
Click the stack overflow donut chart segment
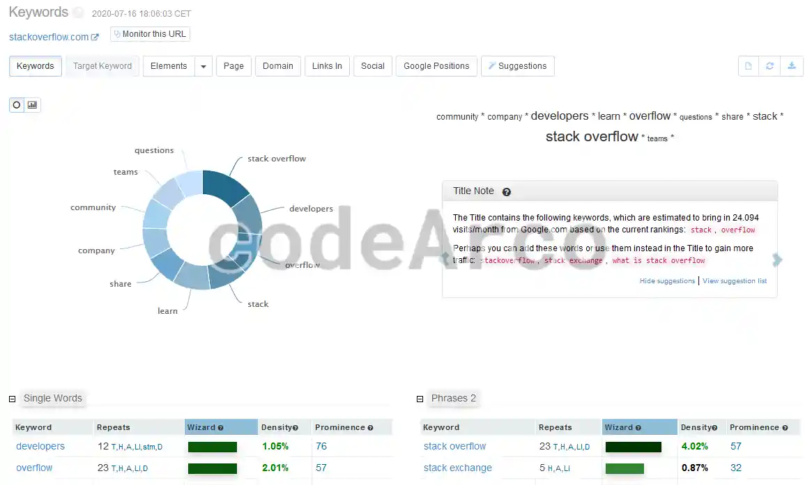pyautogui.click(x=224, y=186)
